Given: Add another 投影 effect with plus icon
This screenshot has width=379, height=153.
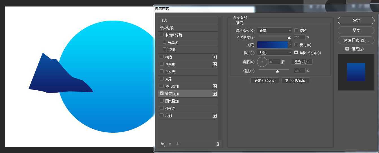Looking at the screenshot, I should [215, 116].
